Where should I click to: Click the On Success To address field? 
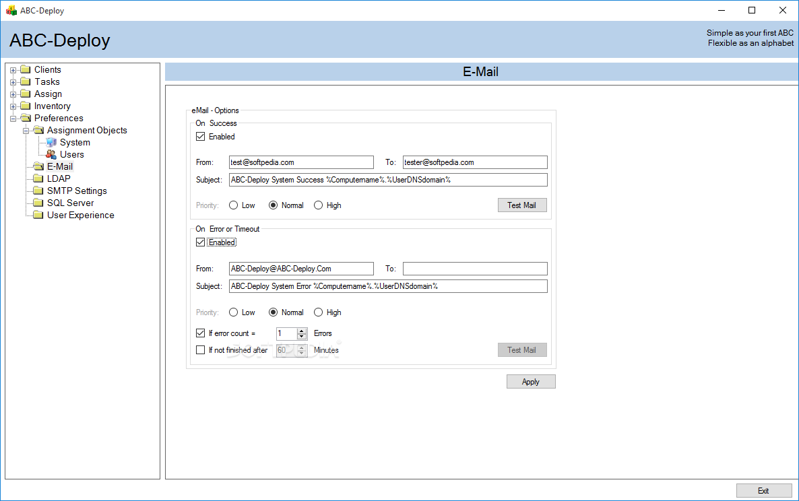(475, 162)
